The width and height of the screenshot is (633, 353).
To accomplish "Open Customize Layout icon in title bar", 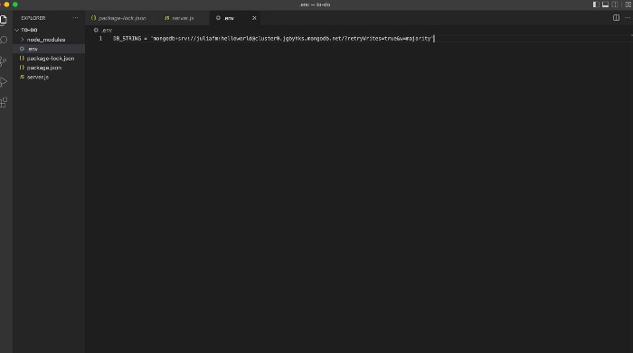I will click(x=628, y=5).
